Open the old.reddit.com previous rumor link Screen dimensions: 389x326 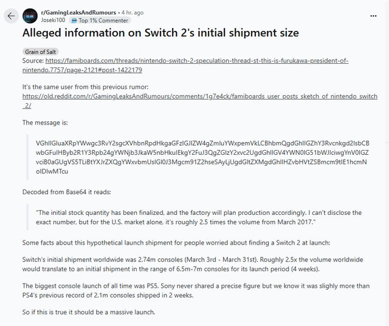200,101
